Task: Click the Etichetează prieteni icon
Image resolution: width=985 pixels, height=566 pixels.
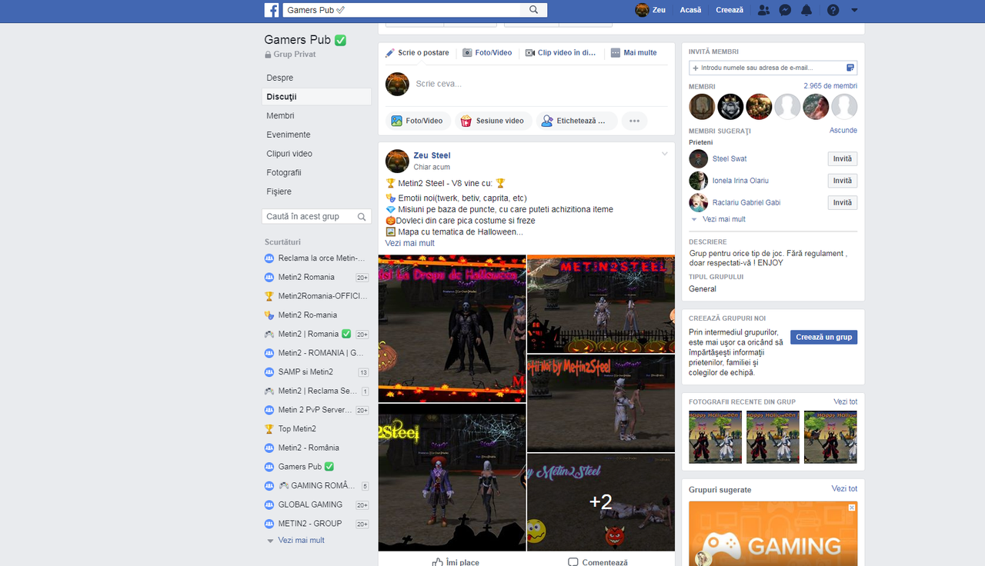Action: point(546,121)
